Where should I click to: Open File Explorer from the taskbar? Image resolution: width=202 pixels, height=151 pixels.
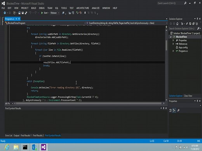[16, 147]
